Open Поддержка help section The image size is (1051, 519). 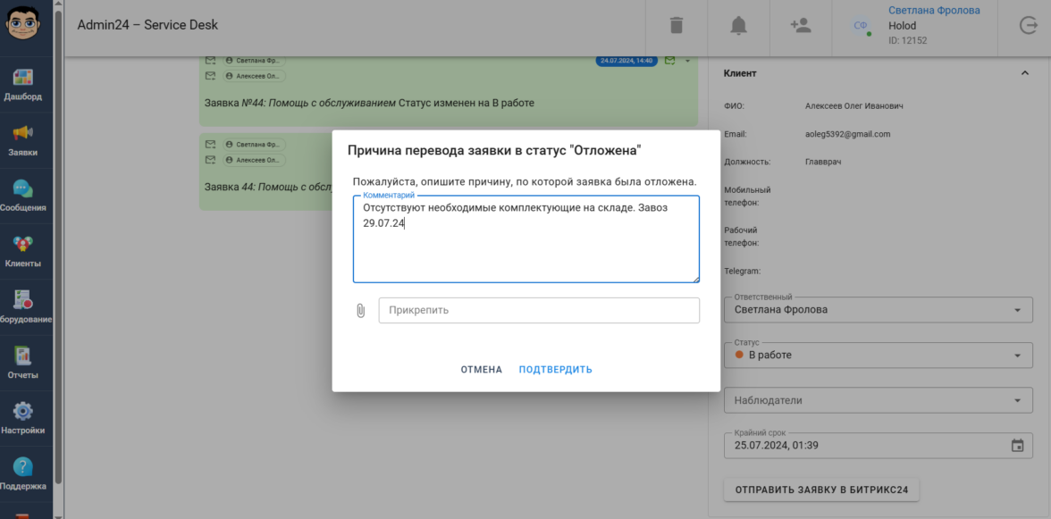pos(23,473)
